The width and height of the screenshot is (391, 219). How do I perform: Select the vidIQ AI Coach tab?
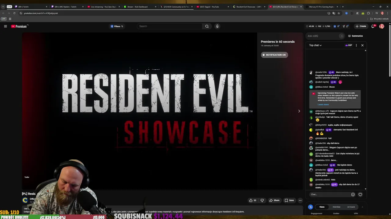(351, 207)
